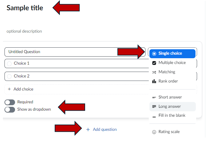207x142 pixels.
Task: Edit the Untitled Question field
Action: click(75, 52)
